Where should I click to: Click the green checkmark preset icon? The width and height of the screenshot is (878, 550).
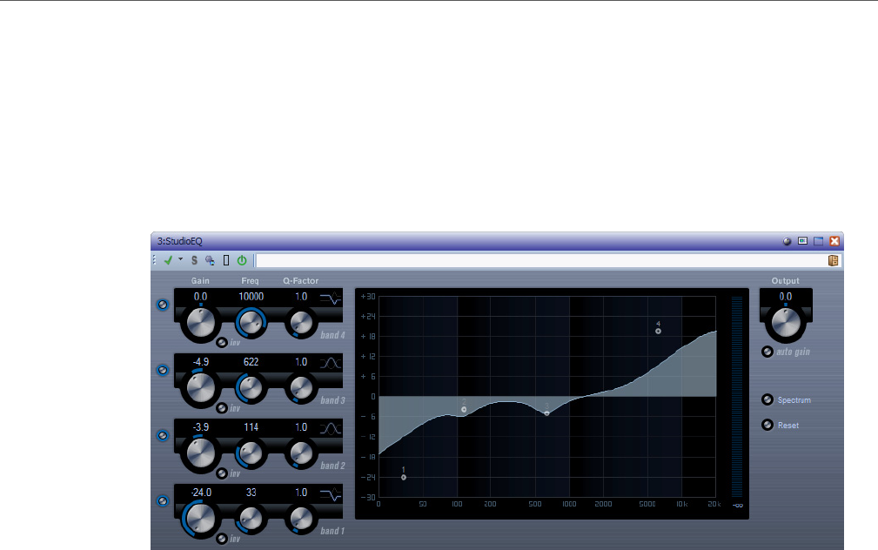coord(168,260)
